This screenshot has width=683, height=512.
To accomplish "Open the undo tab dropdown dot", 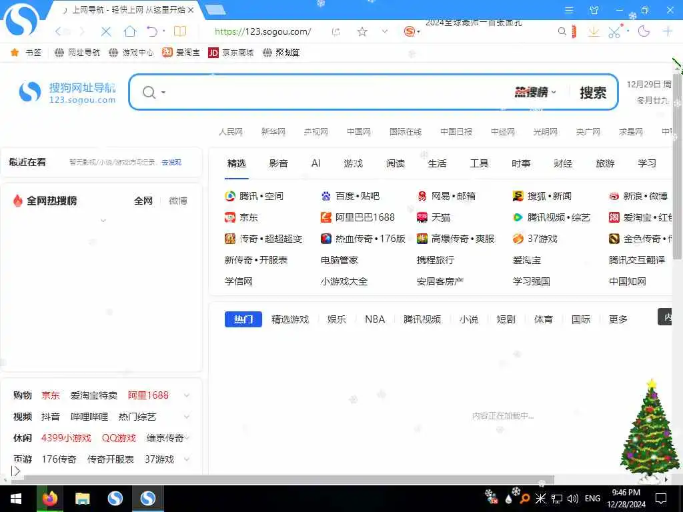I will pos(164,31).
